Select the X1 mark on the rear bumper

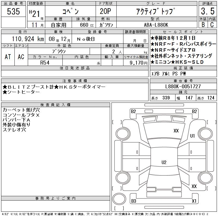tap(194, 201)
